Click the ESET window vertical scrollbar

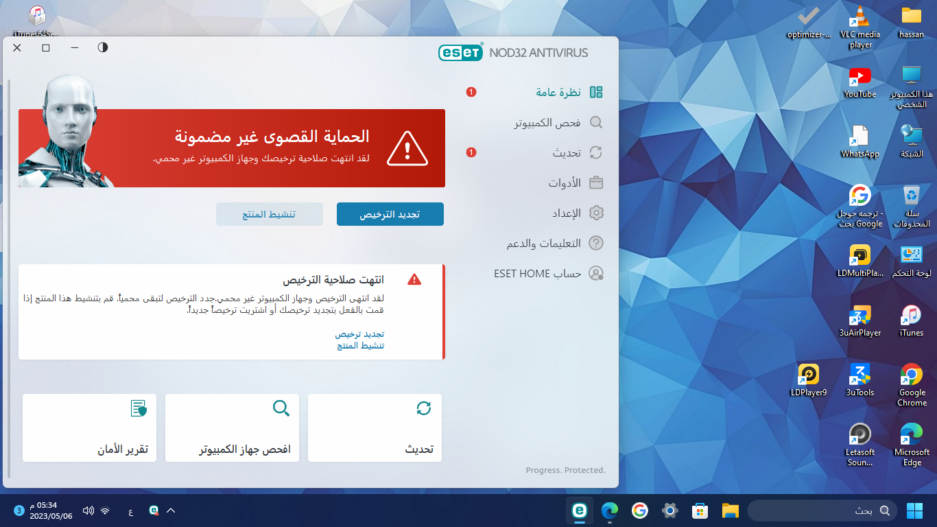click(x=9, y=278)
